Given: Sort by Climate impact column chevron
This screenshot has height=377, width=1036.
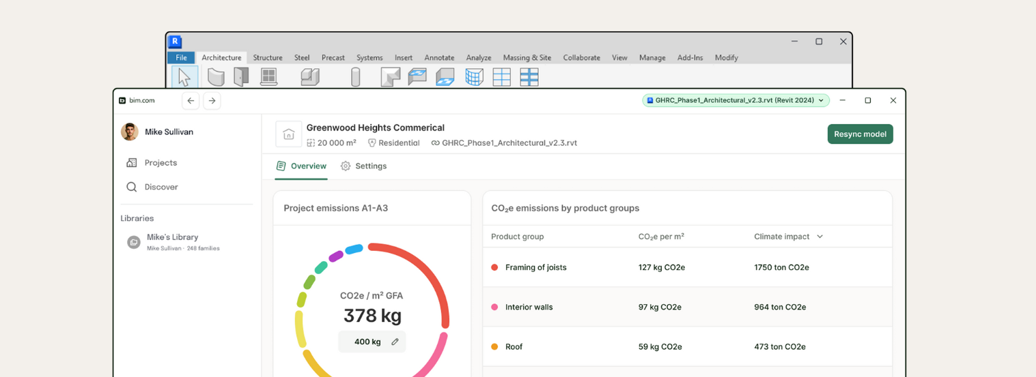Looking at the screenshot, I should (x=820, y=237).
